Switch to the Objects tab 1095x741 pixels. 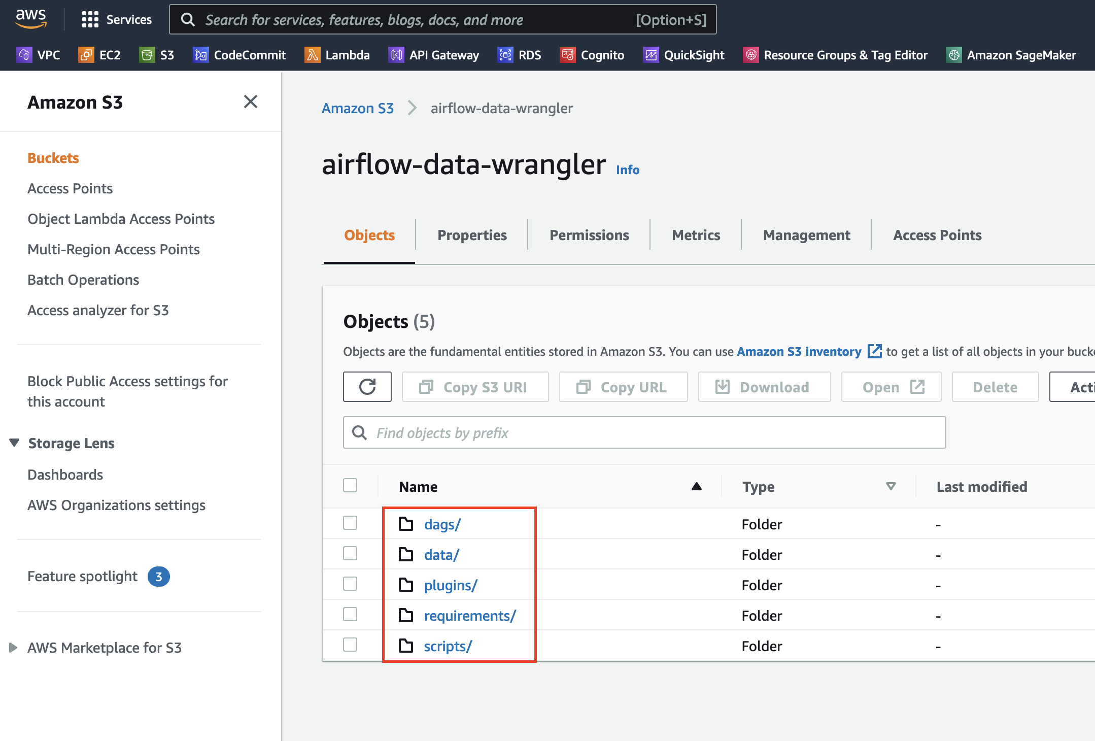click(369, 235)
